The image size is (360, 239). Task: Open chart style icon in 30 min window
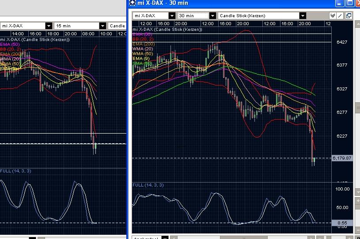333,15
